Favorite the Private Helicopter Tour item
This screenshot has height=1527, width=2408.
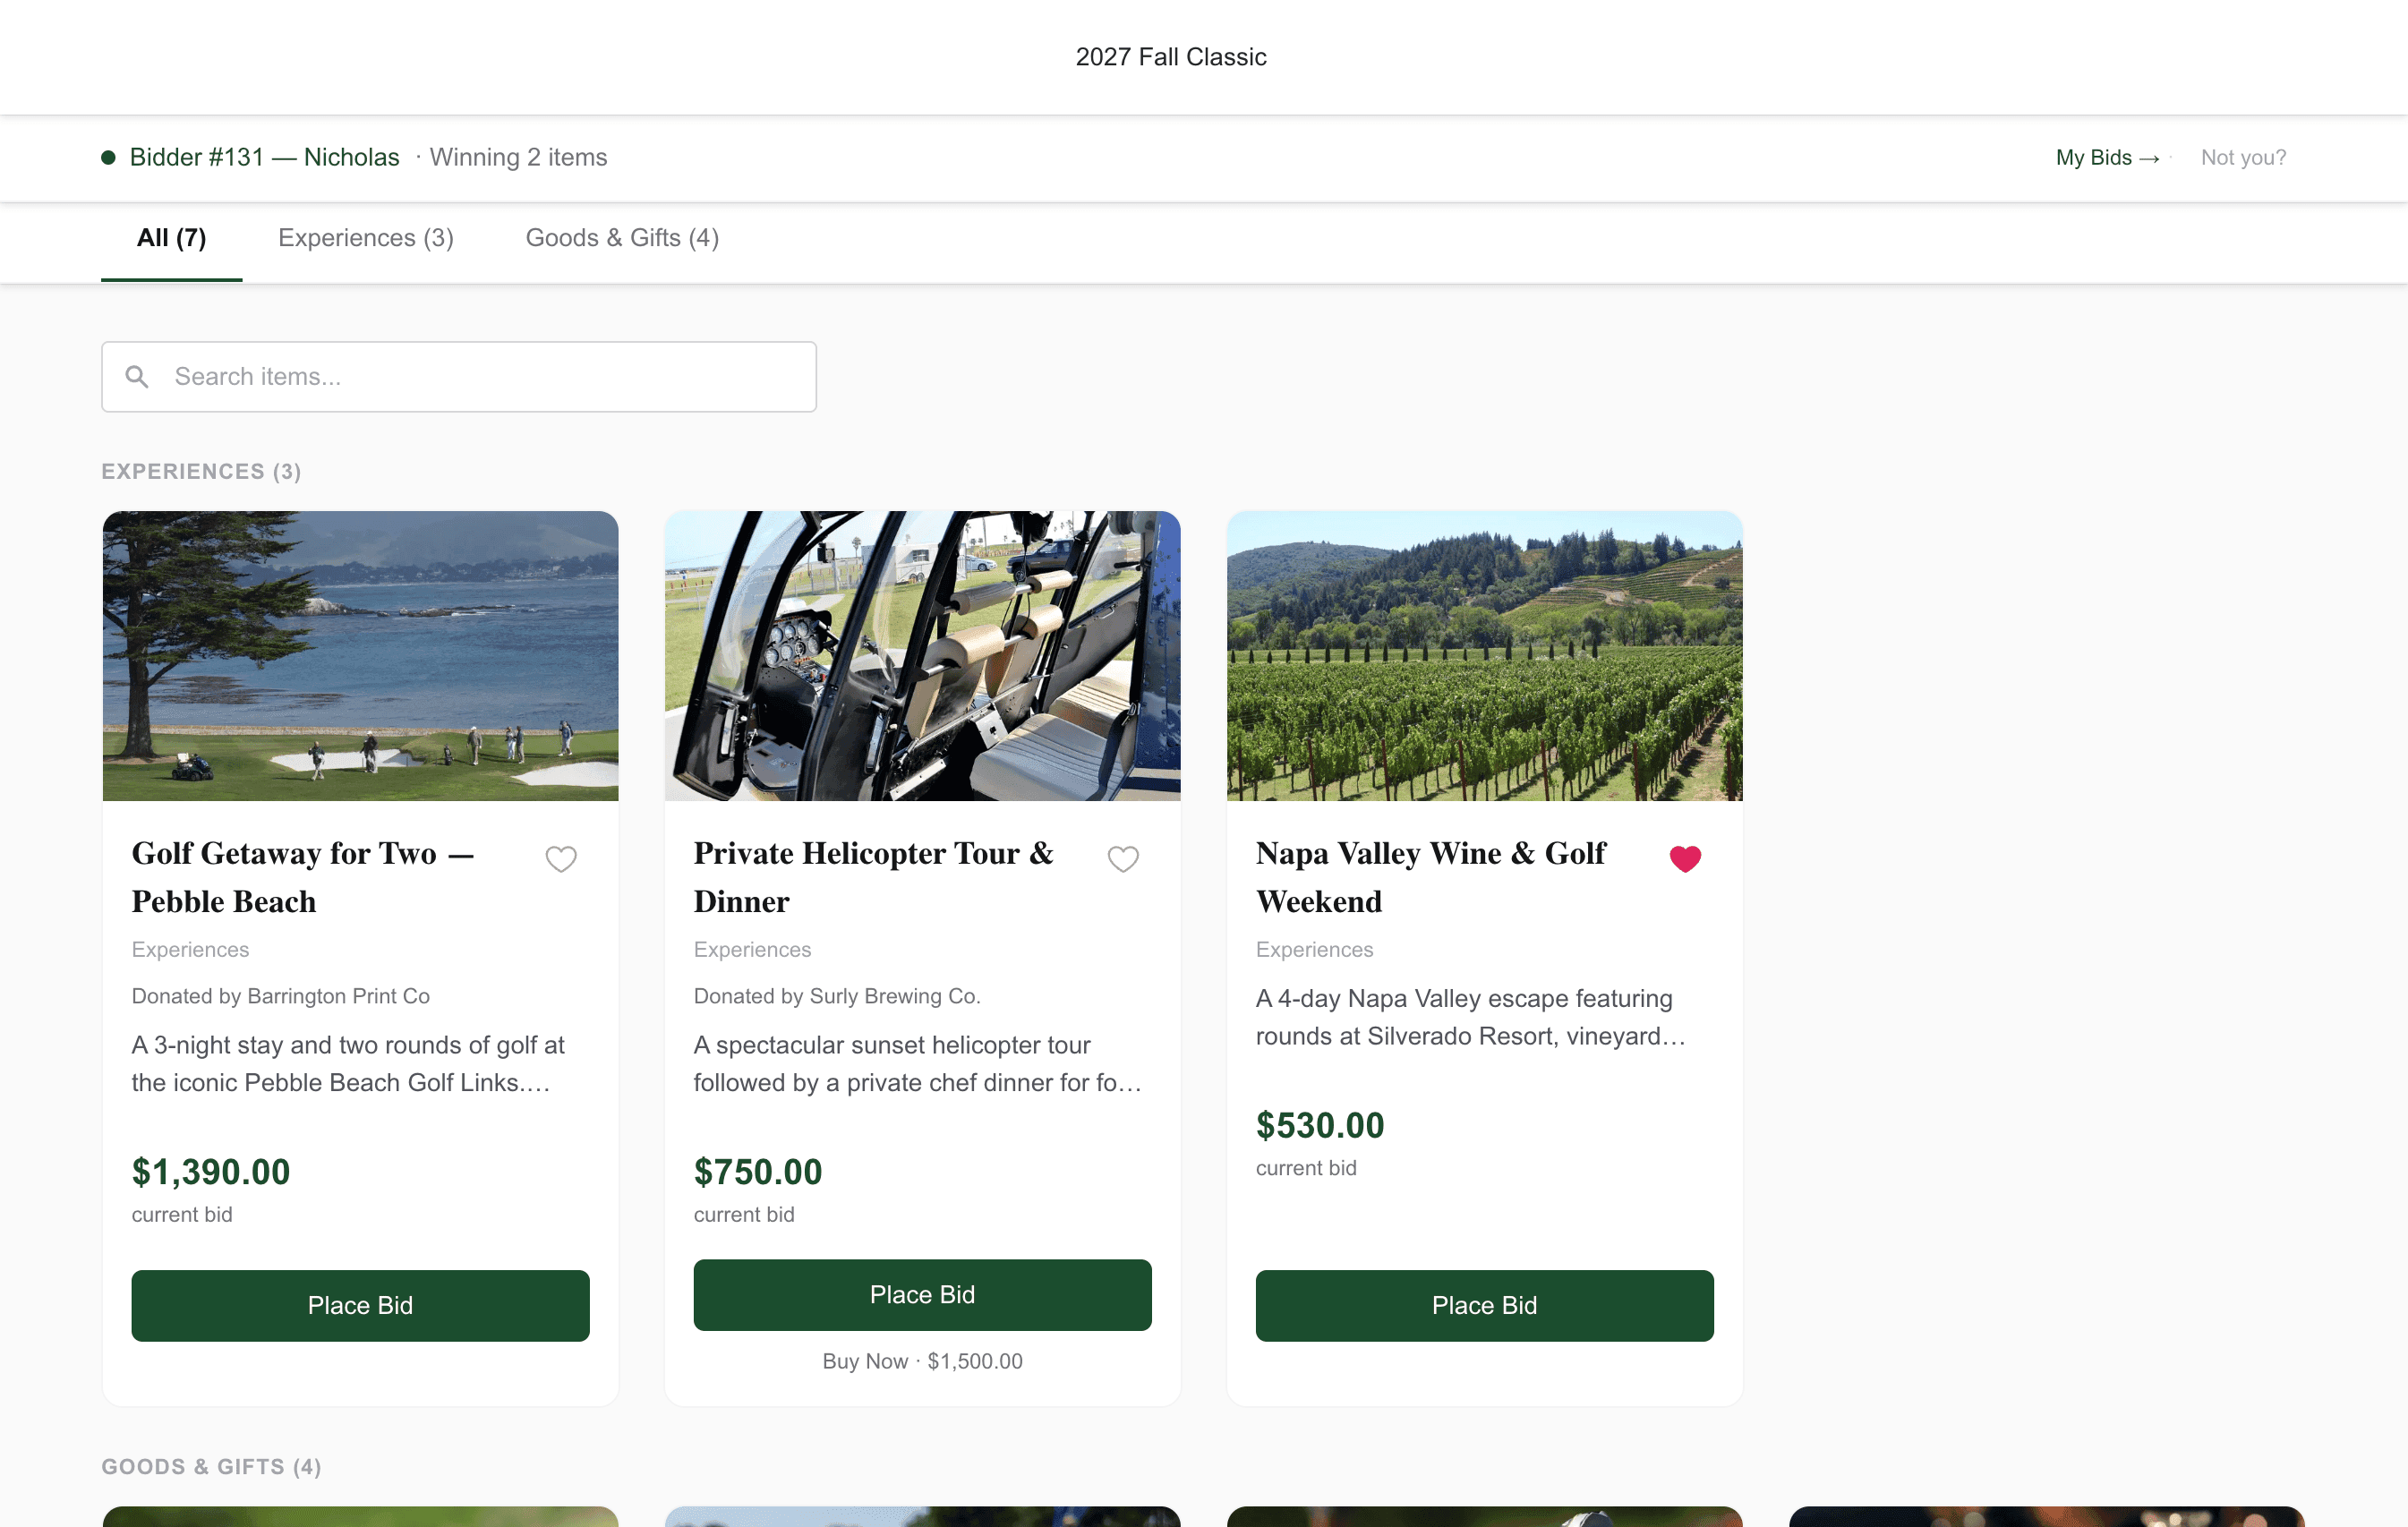coord(1123,859)
